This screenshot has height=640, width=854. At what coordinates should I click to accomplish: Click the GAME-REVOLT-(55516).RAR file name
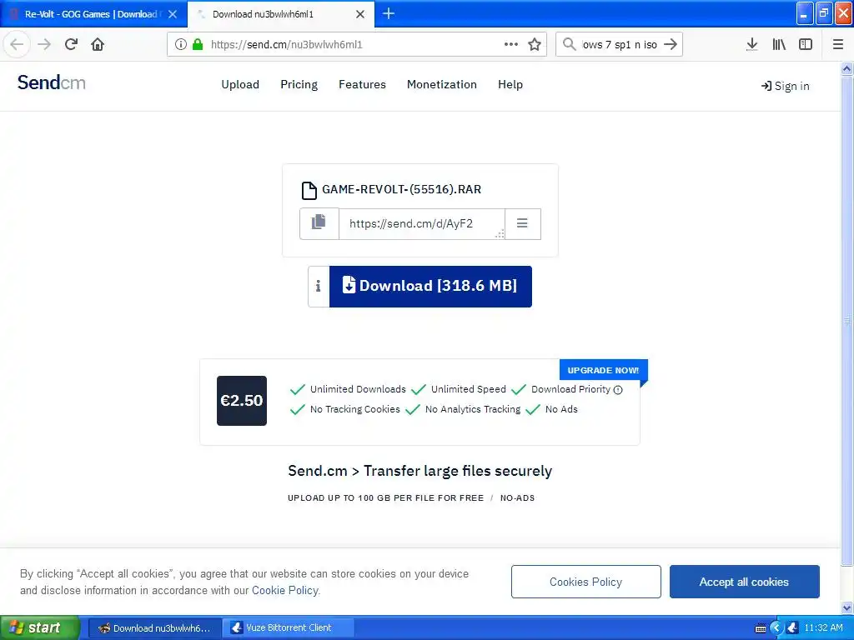pos(401,189)
